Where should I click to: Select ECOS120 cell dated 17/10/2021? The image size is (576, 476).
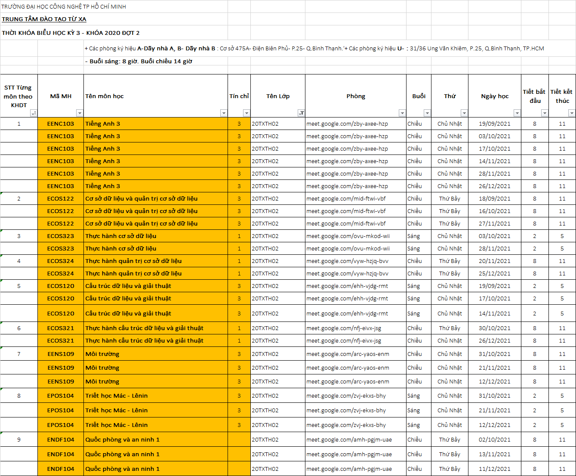click(61, 299)
